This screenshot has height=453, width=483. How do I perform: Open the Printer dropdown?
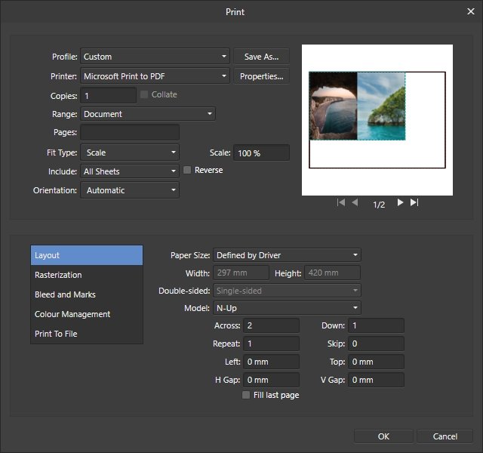point(155,76)
